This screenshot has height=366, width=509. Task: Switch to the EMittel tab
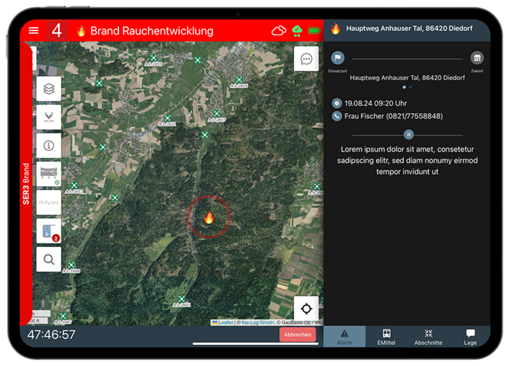tap(386, 337)
